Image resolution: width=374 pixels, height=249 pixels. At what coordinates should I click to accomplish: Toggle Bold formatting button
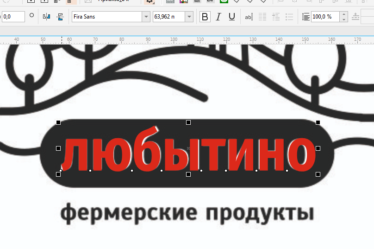(x=205, y=17)
